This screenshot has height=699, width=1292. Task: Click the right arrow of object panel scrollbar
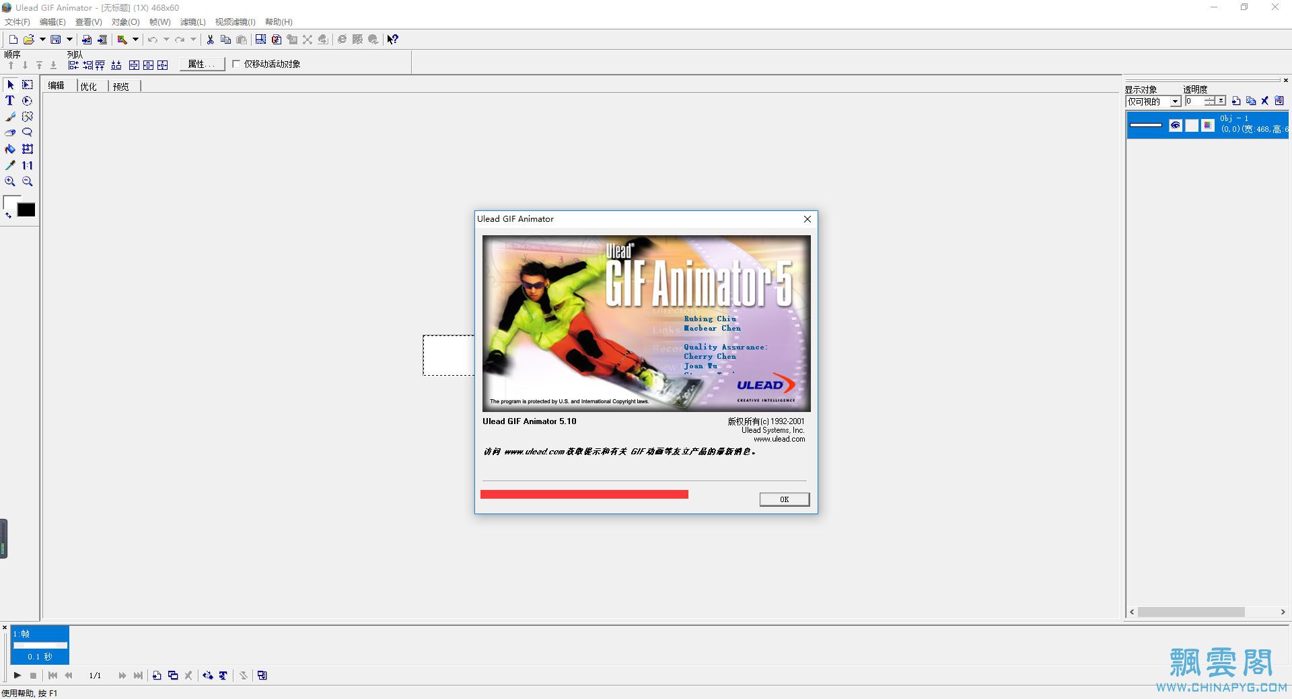click(1283, 612)
